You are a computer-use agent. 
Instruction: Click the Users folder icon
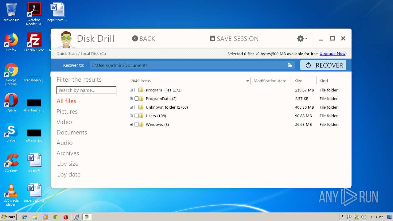tap(142, 116)
